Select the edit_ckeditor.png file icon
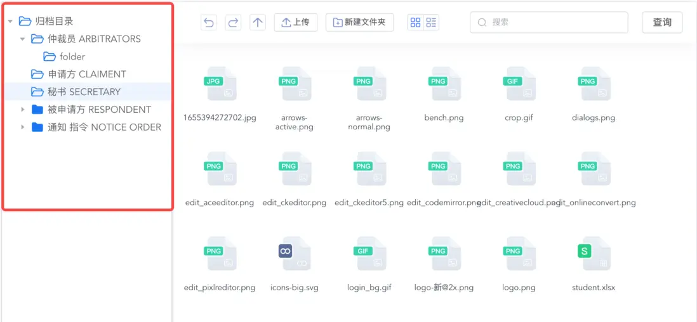The height and width of the screenshot is (322, 697). 295,169
